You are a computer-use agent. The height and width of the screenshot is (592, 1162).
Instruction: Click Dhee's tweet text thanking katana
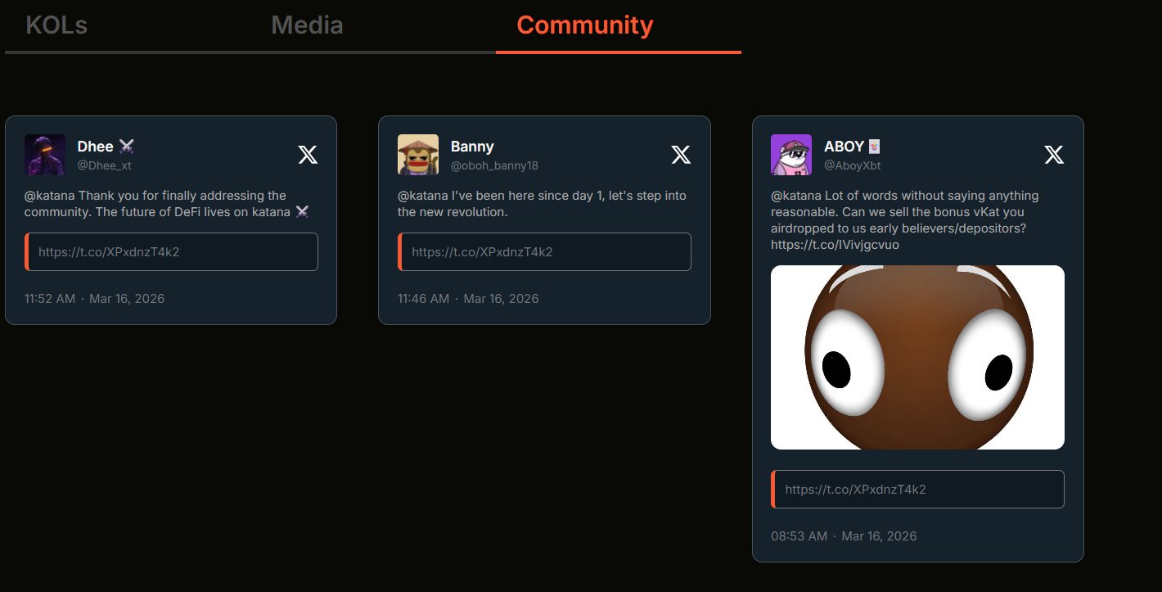coord(167,204)
